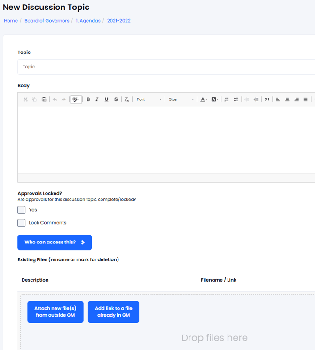Insert a bulleted list
This screenshot has height=350, width=315.
(236, 99)
